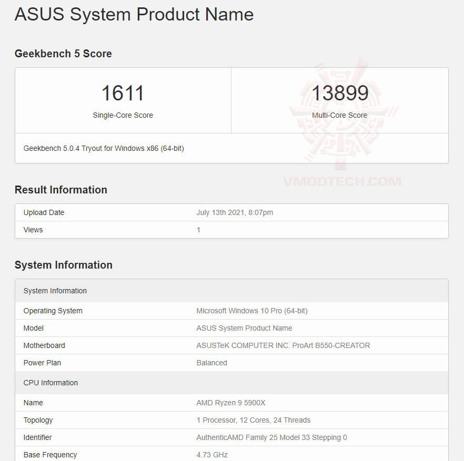This screenshot has width=464, height=461.
Task: Click the Geekbench 5.0.4 Tryout version text
Action: pos(104,148)
